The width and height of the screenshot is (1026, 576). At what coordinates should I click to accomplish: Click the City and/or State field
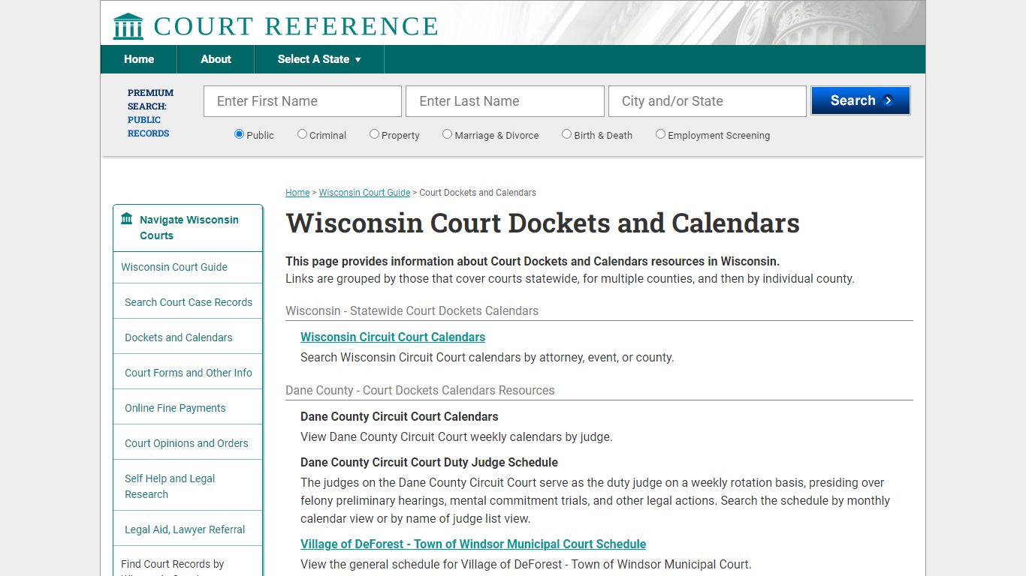tap(708, 101)
